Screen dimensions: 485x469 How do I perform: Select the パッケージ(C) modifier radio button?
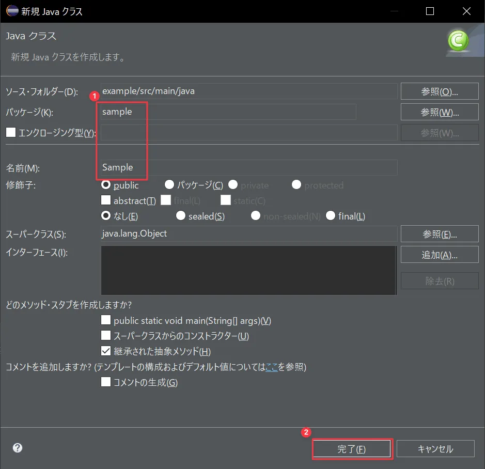pos(169,185)
